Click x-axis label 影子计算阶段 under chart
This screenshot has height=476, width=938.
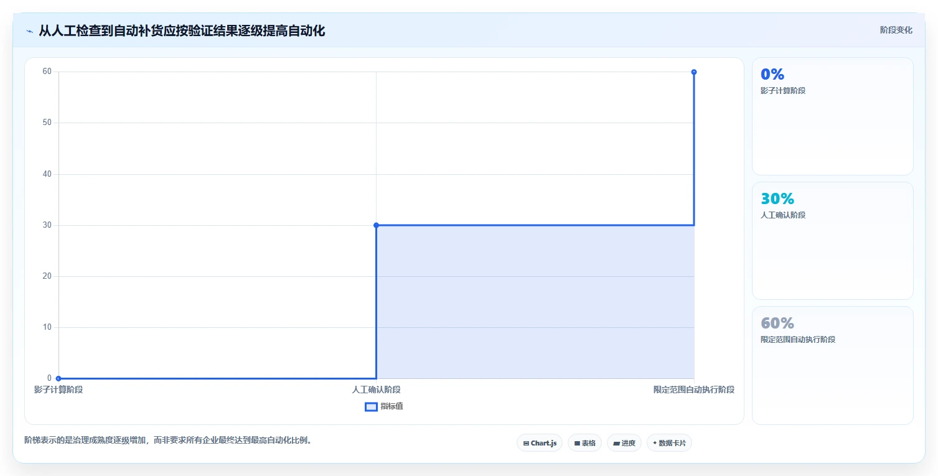tap(59, 390)
